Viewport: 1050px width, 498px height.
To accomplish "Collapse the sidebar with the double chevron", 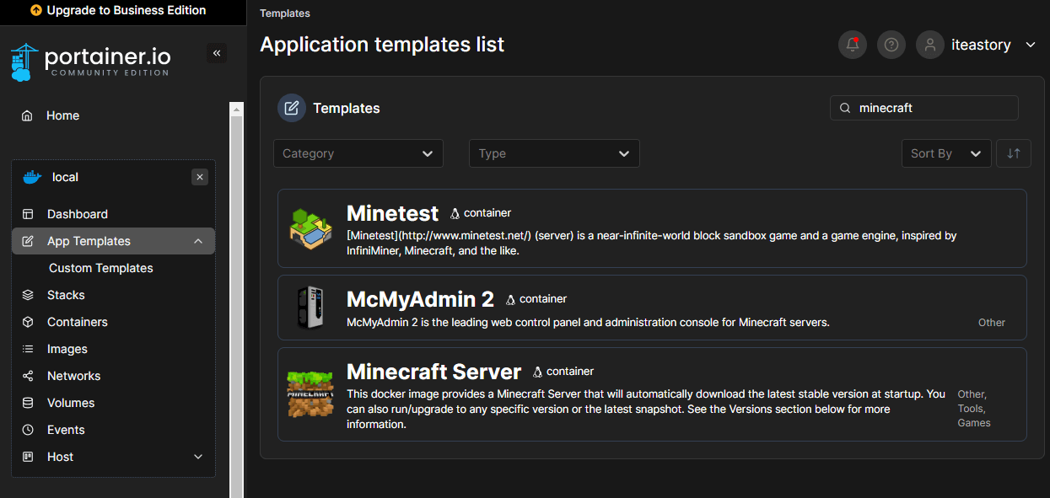I will [x=217, y=53].
